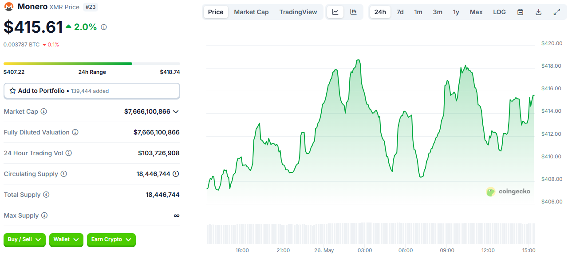The image size is (572, 257).
Task: Open info icon next to 2.0% change
Action: [104, 27]
